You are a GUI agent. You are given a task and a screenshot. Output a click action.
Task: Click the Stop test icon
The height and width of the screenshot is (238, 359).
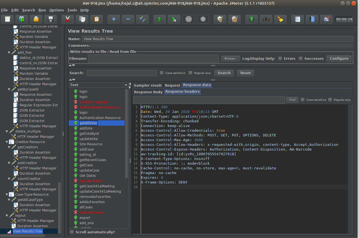click(188, 19)
